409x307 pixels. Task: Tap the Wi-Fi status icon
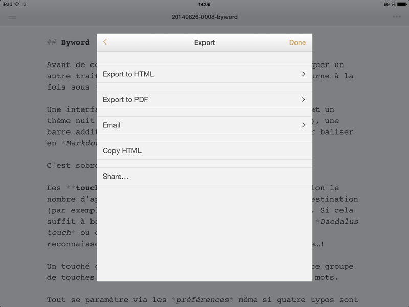[x=17, y=4]
